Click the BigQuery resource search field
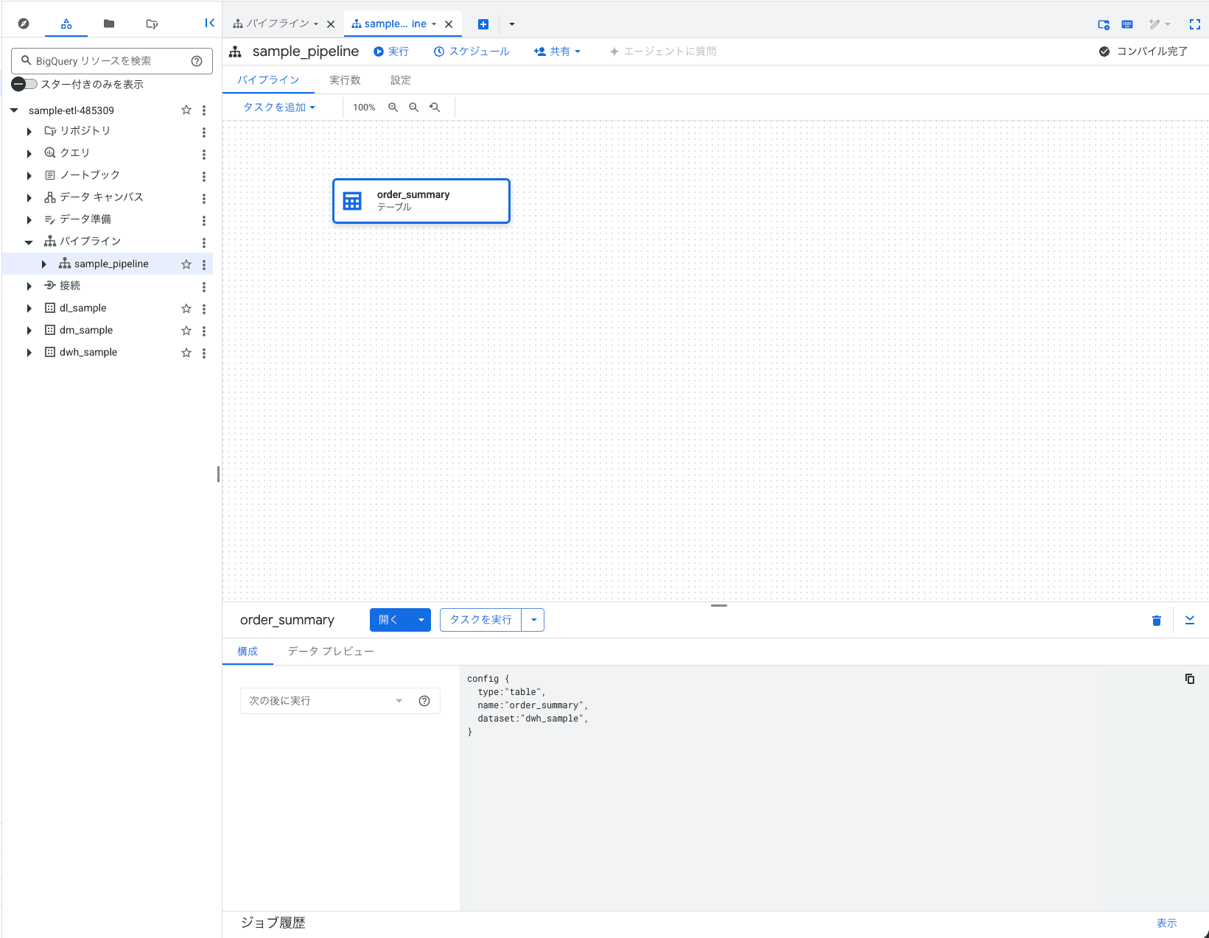 (103, 61)
